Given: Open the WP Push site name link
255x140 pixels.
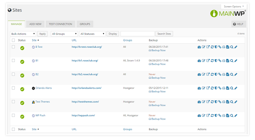Looking at the screenshot, I should point(40,115).
